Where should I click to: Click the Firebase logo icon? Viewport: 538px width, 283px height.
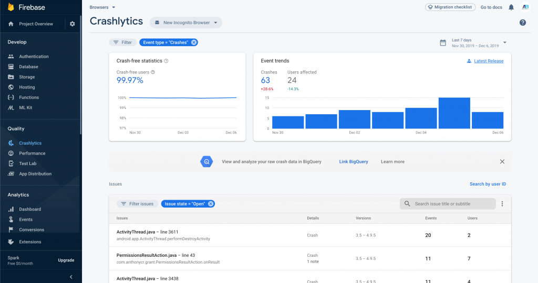point(11,7)
